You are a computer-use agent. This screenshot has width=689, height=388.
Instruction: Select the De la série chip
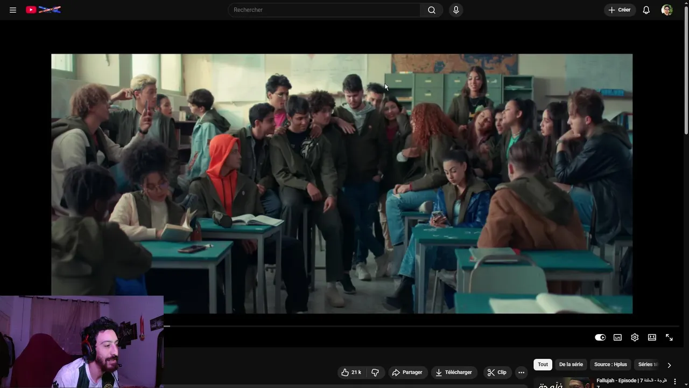coord(571,364)
